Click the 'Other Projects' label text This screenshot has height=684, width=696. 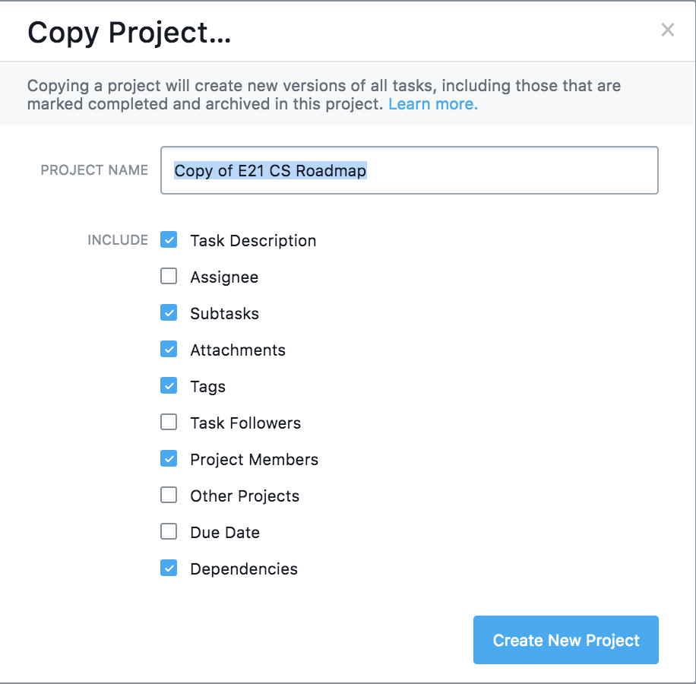click(245, 496)
